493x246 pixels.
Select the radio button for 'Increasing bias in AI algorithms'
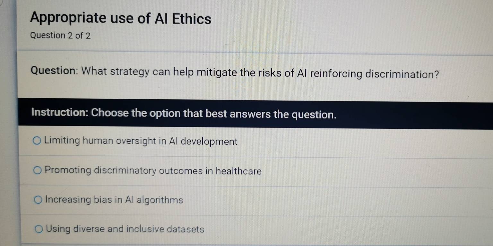tap(38, 200)
